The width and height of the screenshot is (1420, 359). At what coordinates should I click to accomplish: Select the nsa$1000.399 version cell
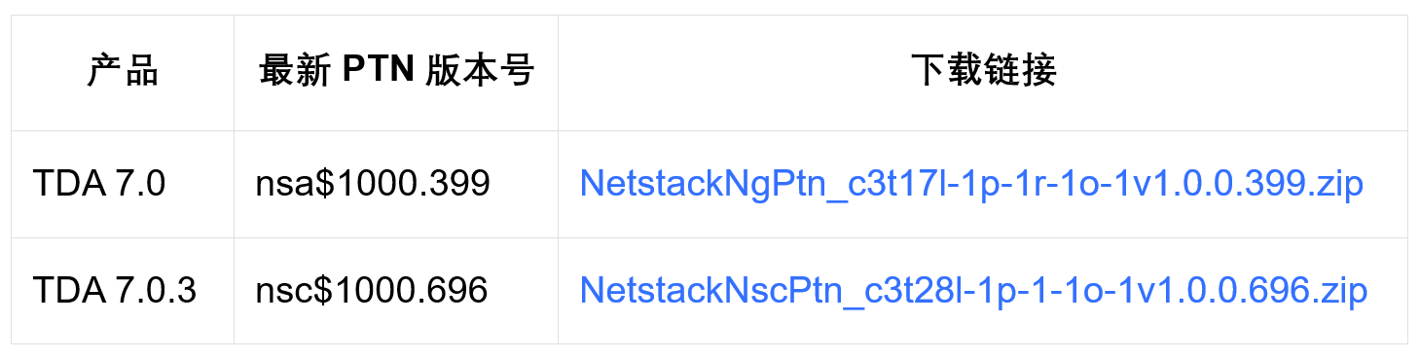tap(396, 184)
